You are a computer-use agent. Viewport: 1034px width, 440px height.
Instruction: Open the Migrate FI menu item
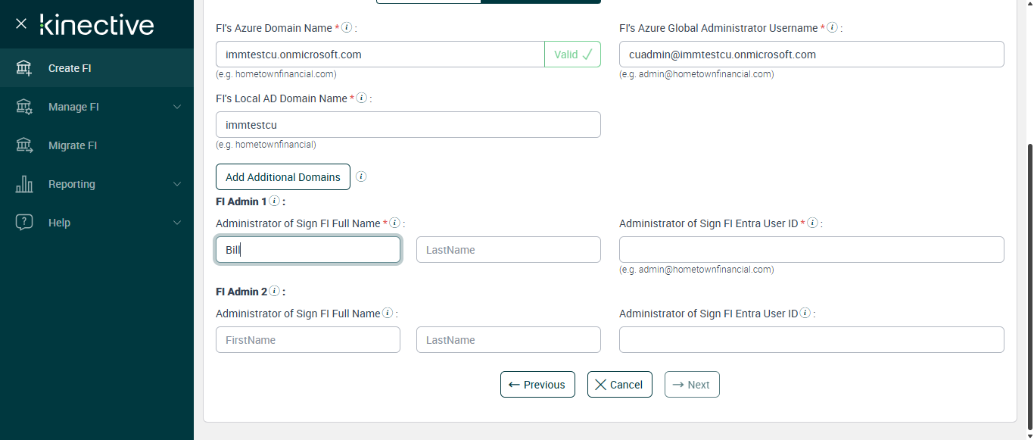[x=73, y=145]
